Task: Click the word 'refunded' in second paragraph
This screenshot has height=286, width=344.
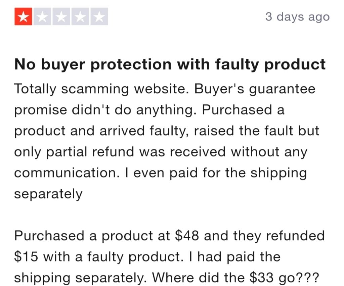Action: tap(295, 236)
